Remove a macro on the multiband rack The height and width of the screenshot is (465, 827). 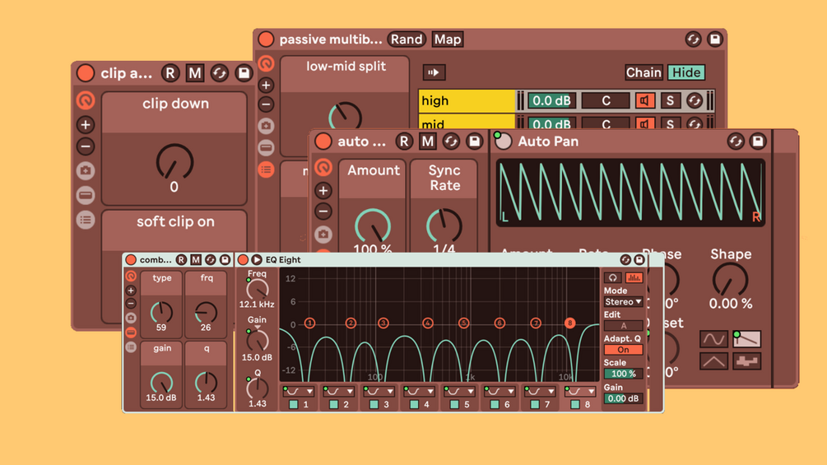point(267,105)
